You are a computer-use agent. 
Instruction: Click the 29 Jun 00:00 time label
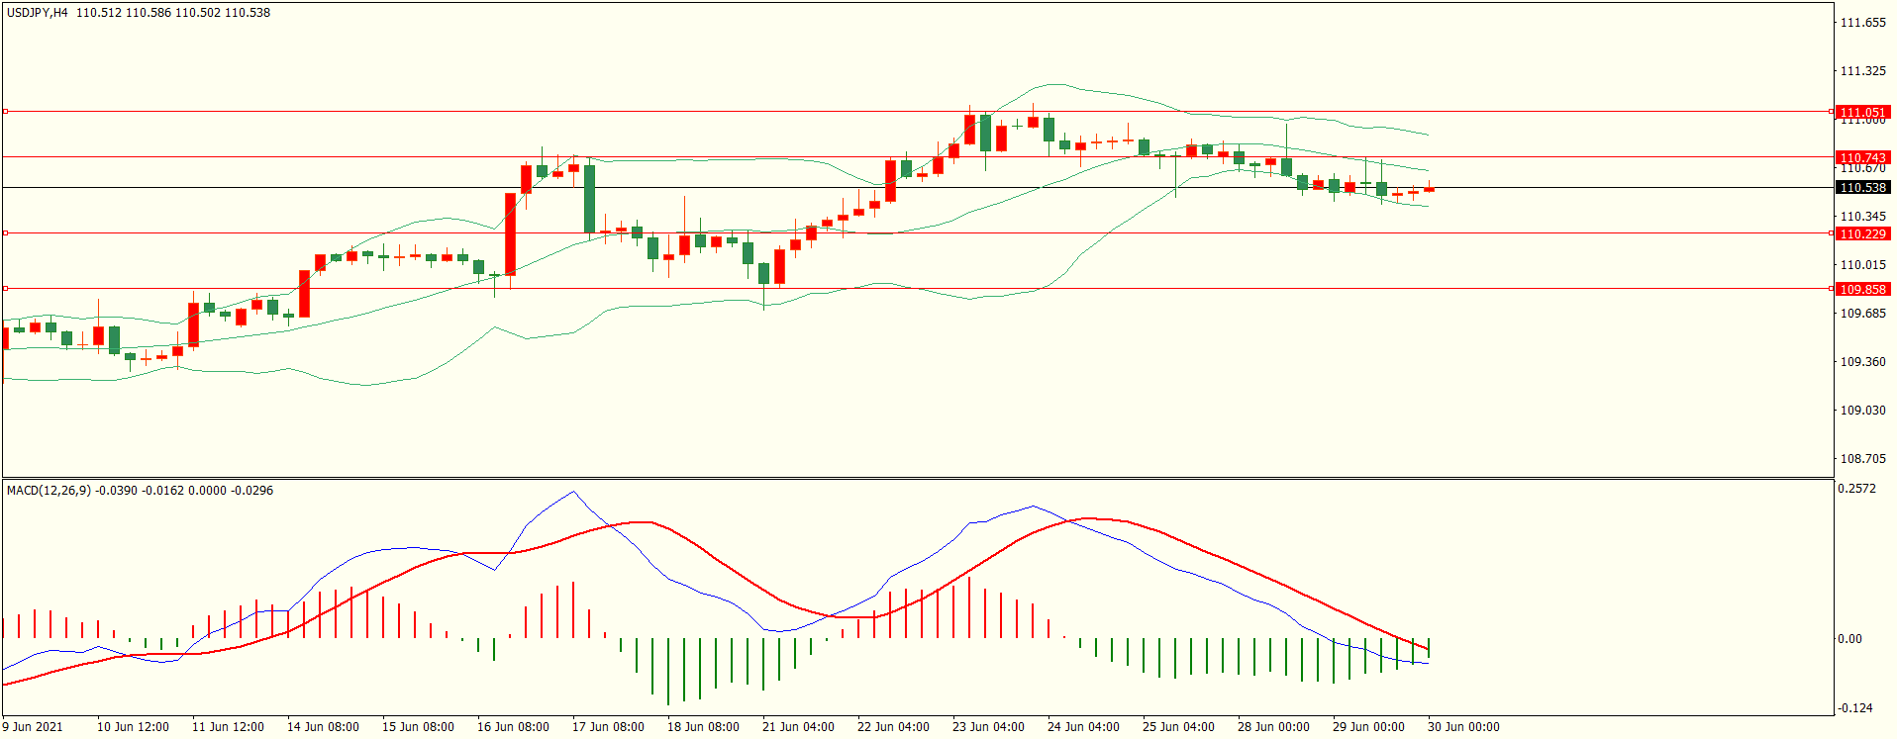coord(1368,727)
